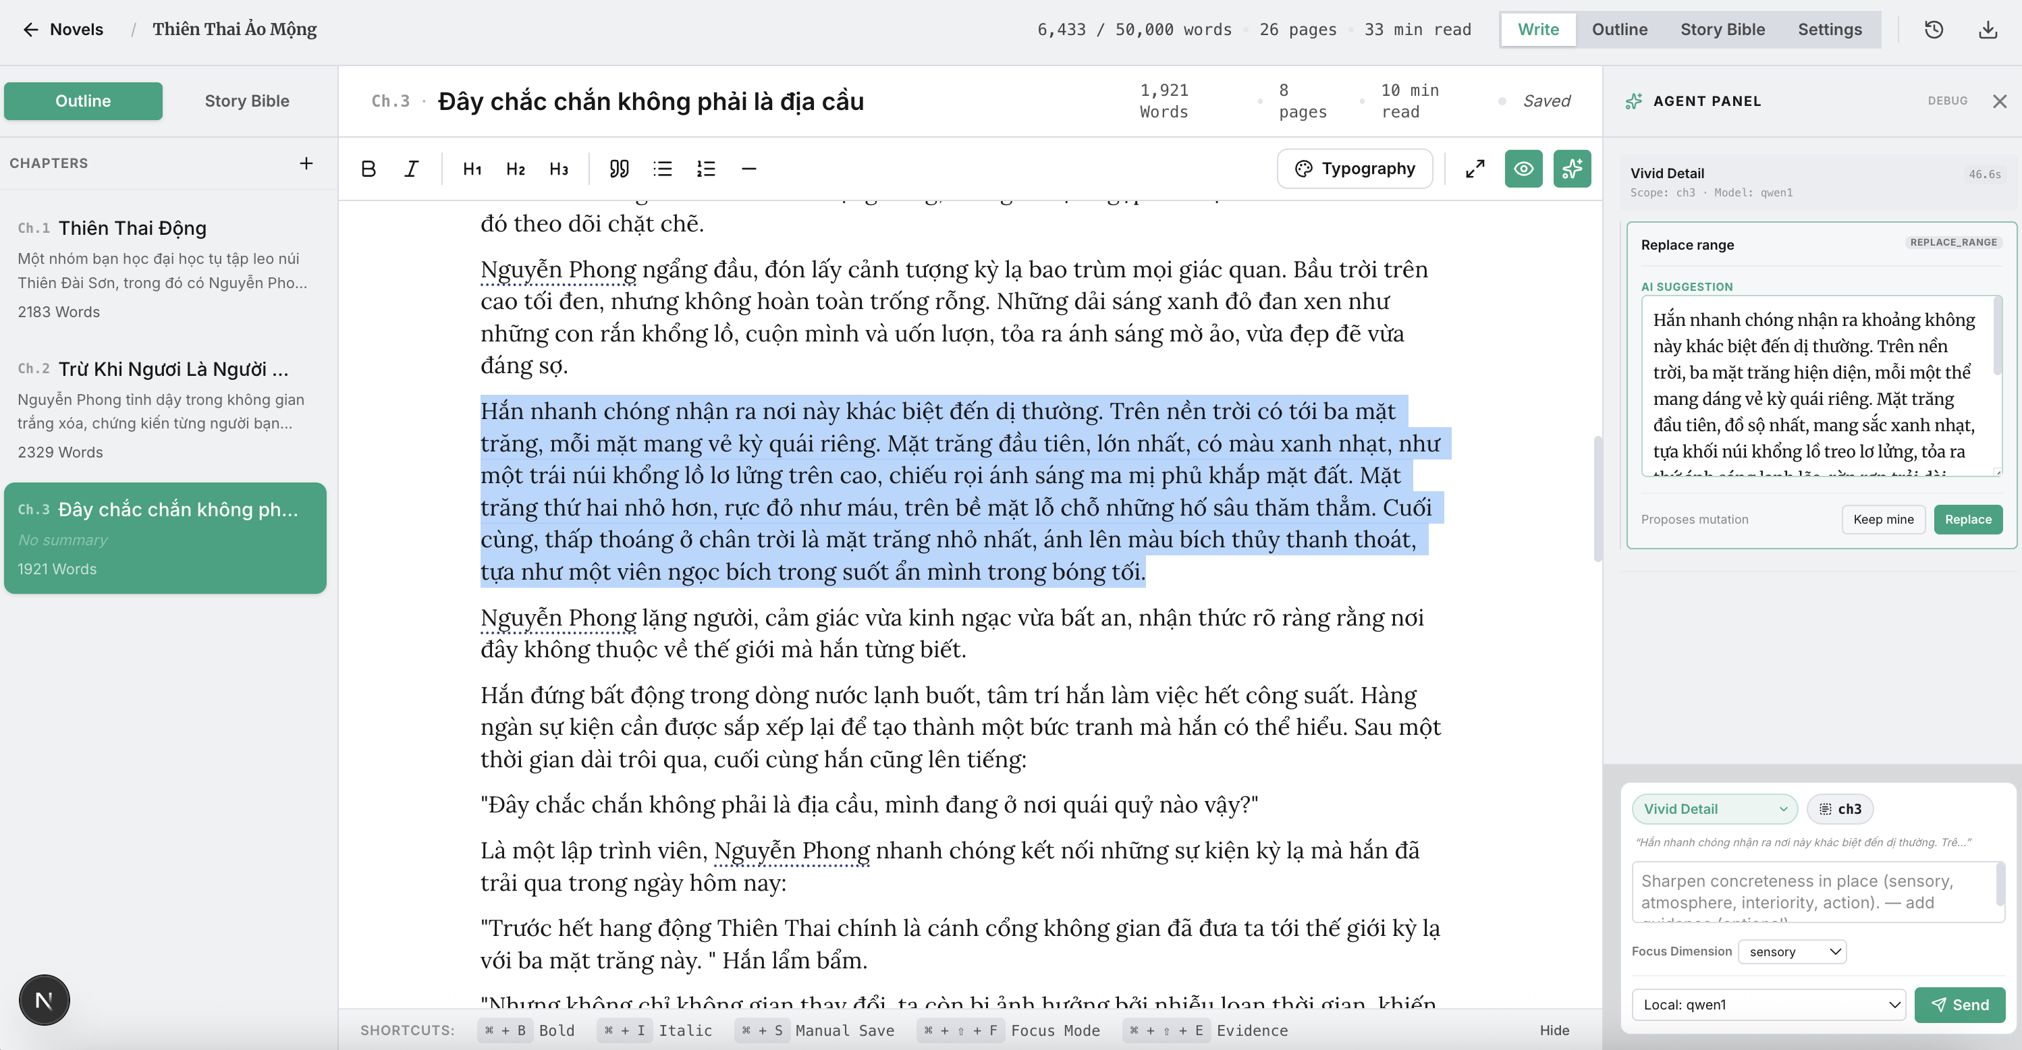The width and height of the screenshot is (2022, 1050).
Task: Close the Agent Panel
Action: [x=1999, y=101]
